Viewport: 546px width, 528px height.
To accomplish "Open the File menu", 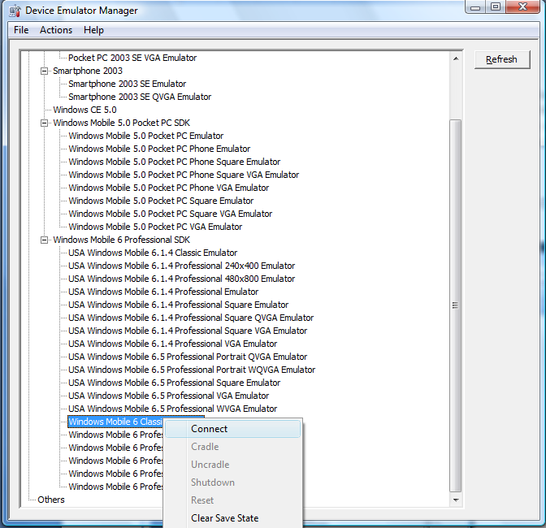I will click(x=21, y=30).
